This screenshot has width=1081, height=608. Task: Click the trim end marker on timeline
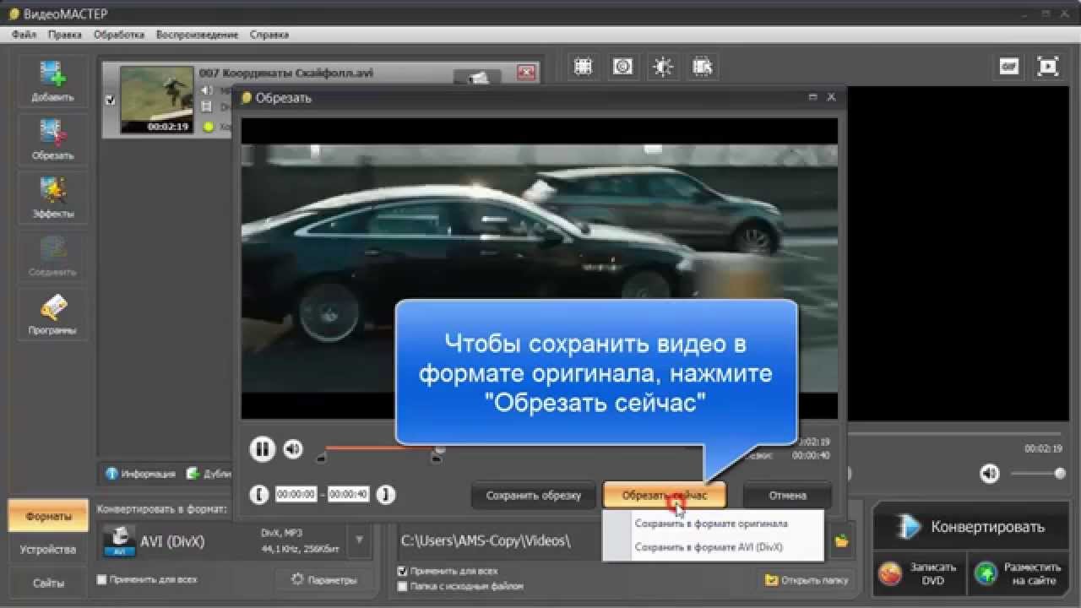click(436, 458)
